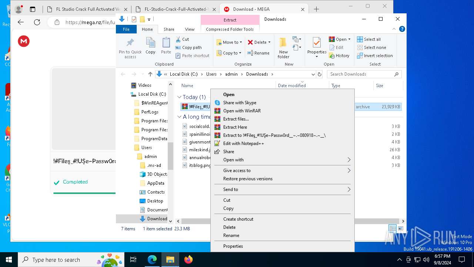Choose Edit with Notepad++
Screen dimensions: 474x267
[x=282, y=144]
